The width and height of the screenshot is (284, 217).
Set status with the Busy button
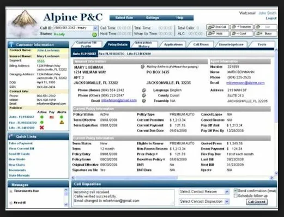pyautogui.click(x=266, y=34)
